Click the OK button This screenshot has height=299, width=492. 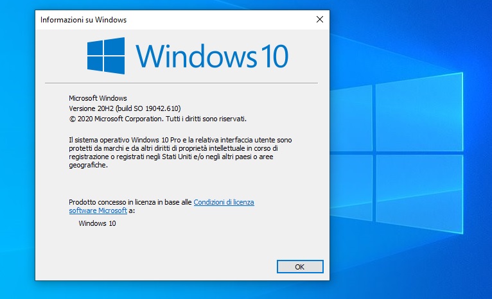[300, 267]
